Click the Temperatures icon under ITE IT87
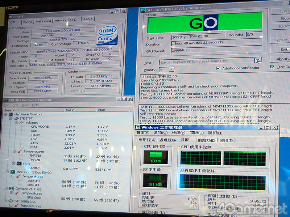Screen dimensions: 290x217 [x=20, y=152]
